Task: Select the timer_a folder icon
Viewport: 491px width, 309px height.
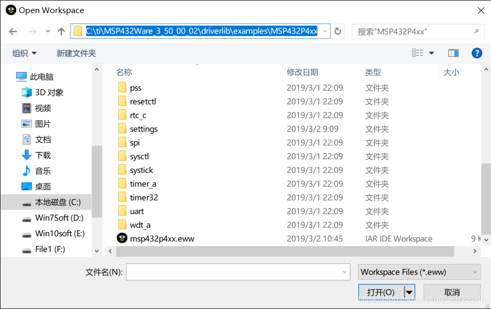Action: 122,184
